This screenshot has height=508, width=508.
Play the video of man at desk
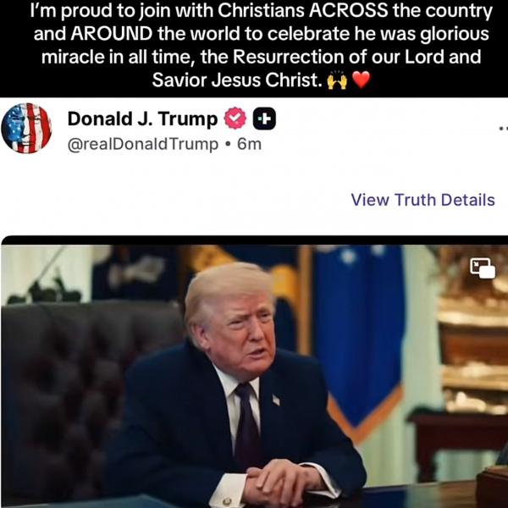coord(254,376)
